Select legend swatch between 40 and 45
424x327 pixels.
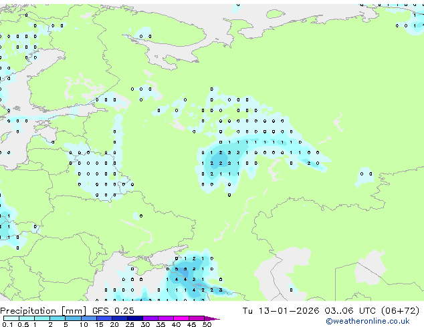pyautogui.click(x=181, y=318)
